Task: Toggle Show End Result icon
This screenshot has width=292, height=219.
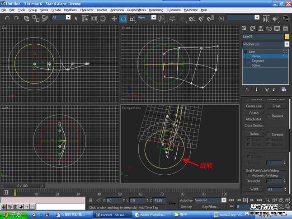Action: coord(256,89)
